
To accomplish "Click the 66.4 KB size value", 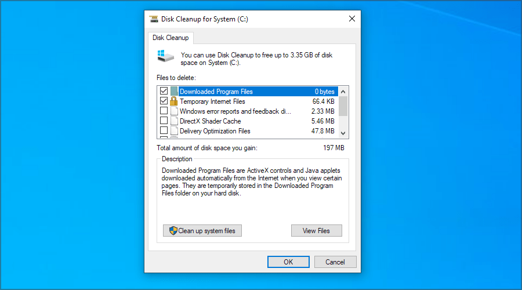I will tap(323, 101).
